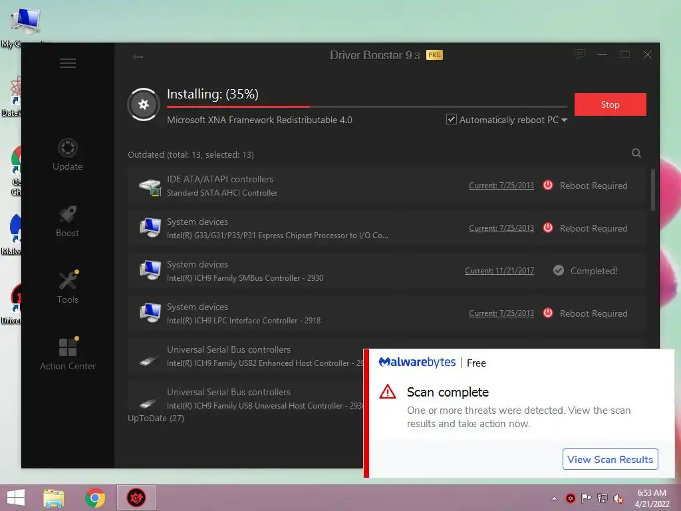Select Standard SATA AHCI Controller text
Viewport: 681px width, 511px height.
(x=222, y=193)
